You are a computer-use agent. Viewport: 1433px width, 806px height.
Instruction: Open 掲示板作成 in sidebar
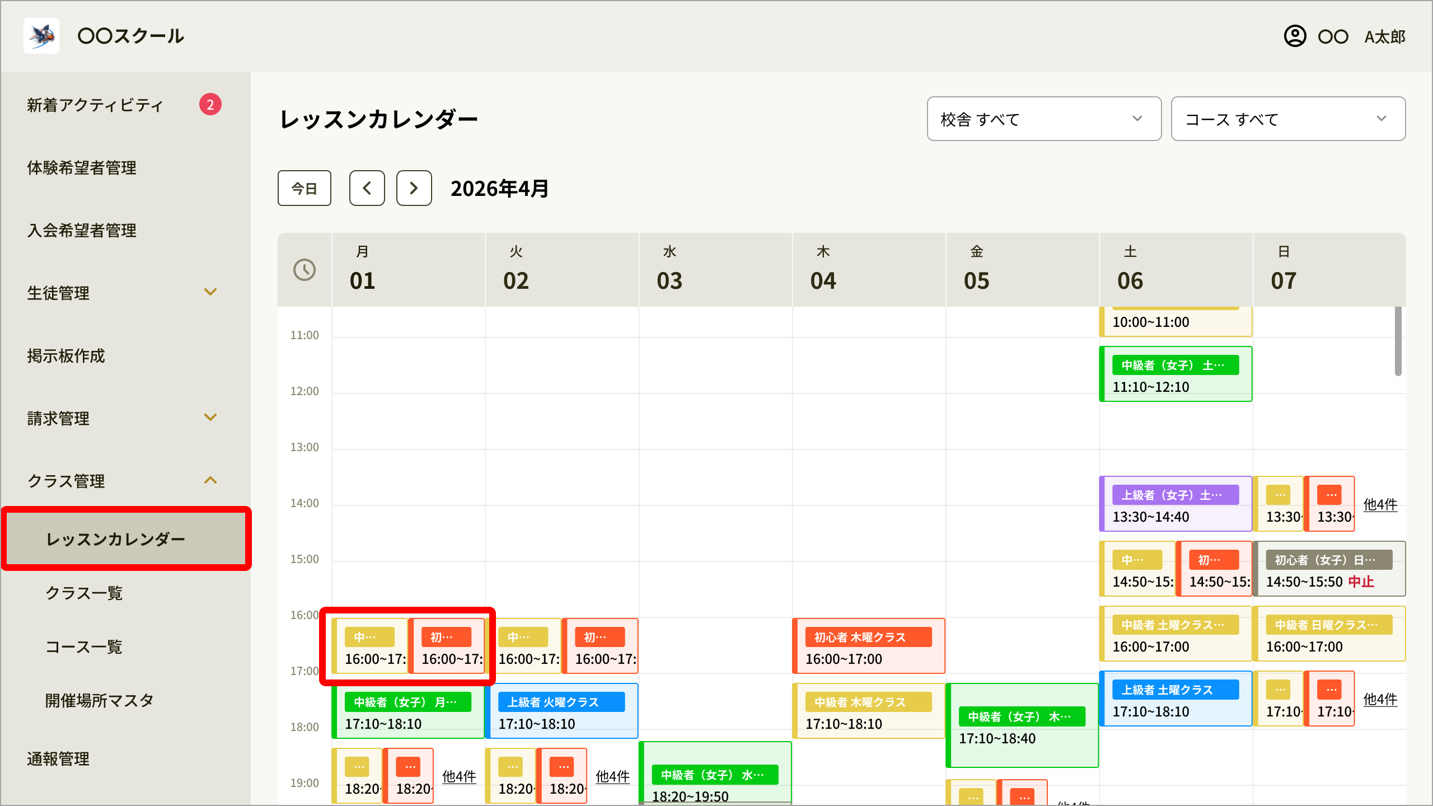point(66,356)
